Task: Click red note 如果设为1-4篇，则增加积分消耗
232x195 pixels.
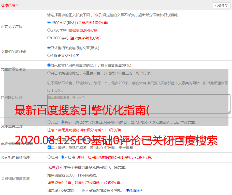Action: pos(84,183)
